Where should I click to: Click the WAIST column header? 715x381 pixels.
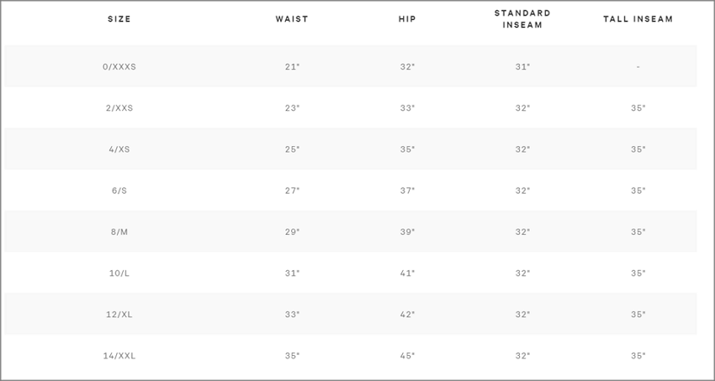[x=292, y=19]
